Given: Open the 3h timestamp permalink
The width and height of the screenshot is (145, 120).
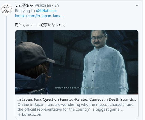Looking at the screenshot, I should coord(56,5).
